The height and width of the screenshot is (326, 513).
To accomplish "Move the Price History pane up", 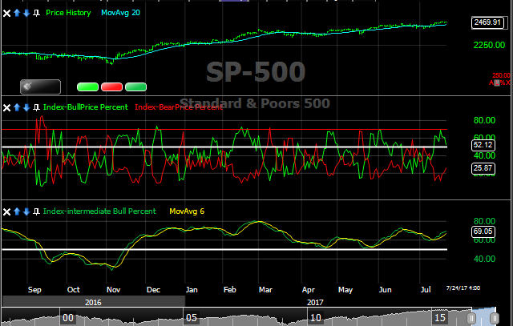I will pyautogui.click(x=17, y=13).
